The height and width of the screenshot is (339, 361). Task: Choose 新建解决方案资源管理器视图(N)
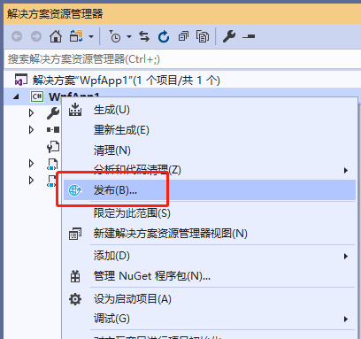[x=210, y=234]
